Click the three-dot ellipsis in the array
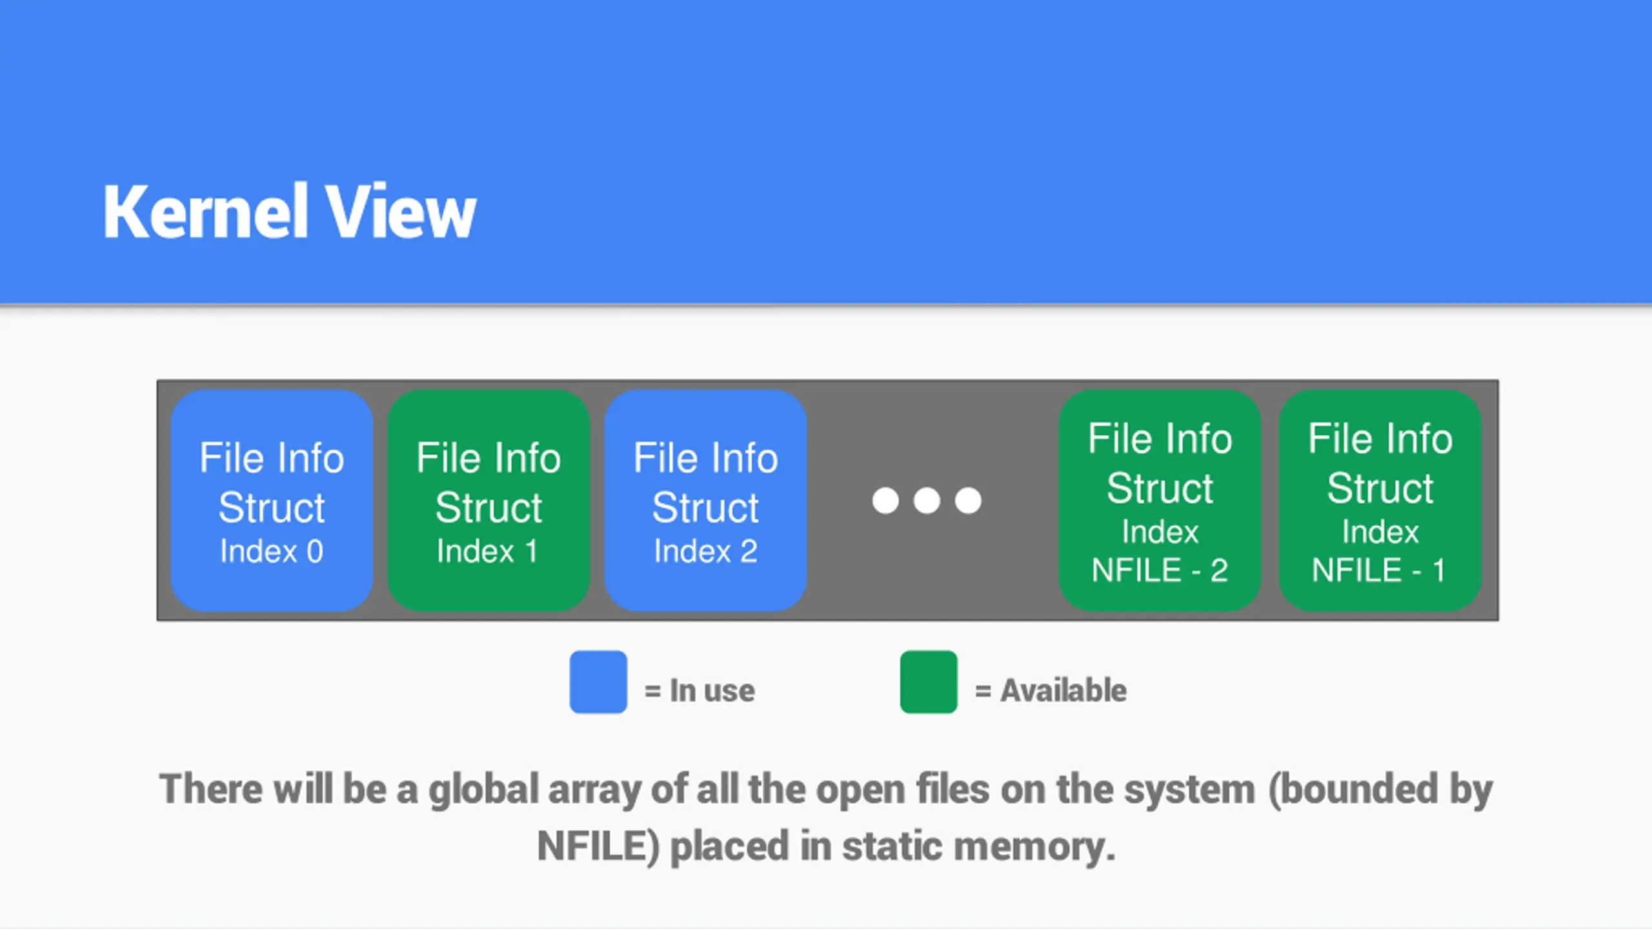The width and height of the screenshot is (1652, 929). tap(927, 501)
